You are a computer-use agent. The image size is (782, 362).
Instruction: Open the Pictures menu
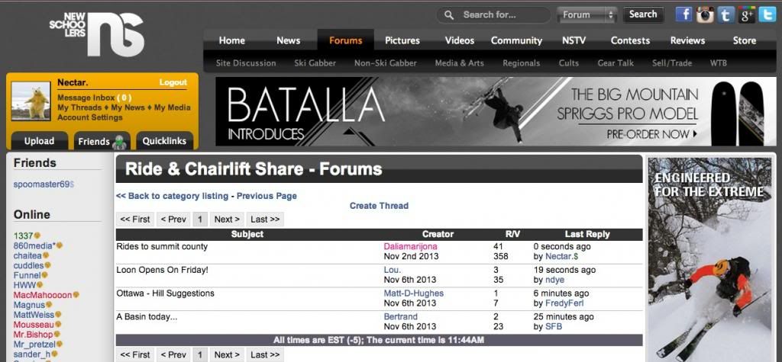pos(402,40)
